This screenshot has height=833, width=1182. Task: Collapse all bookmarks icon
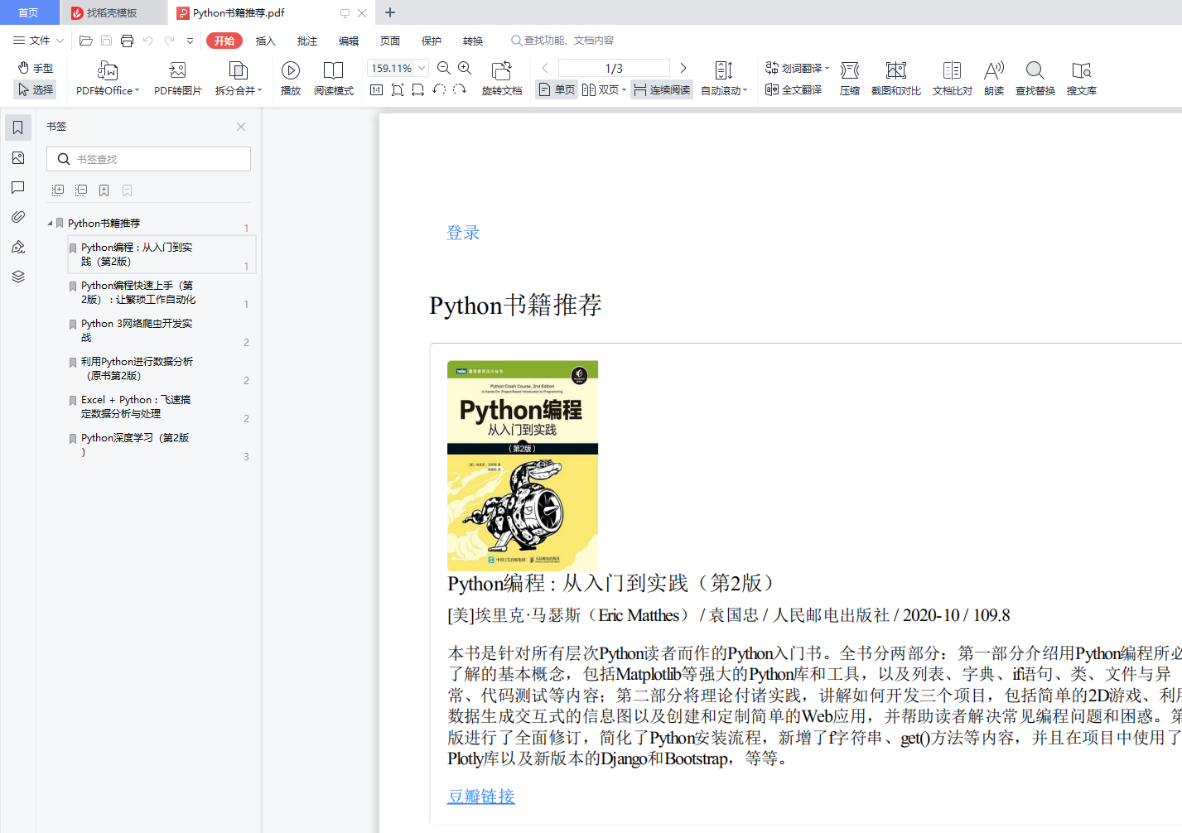click(x=81, y=190)
